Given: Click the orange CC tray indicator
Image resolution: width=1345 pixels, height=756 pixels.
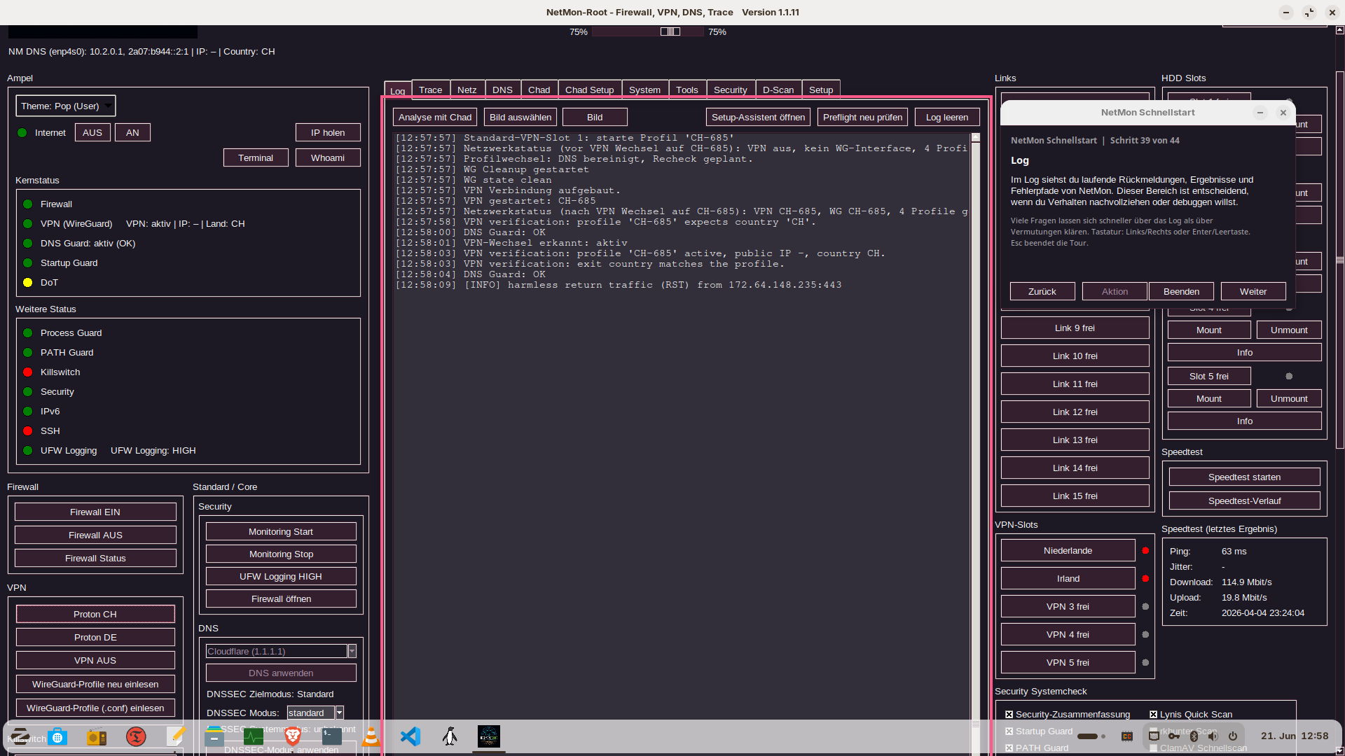Looking at the screenshot, I should [x=1127, y=736].
